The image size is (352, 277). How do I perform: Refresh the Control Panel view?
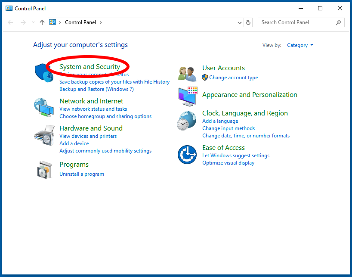248,22
